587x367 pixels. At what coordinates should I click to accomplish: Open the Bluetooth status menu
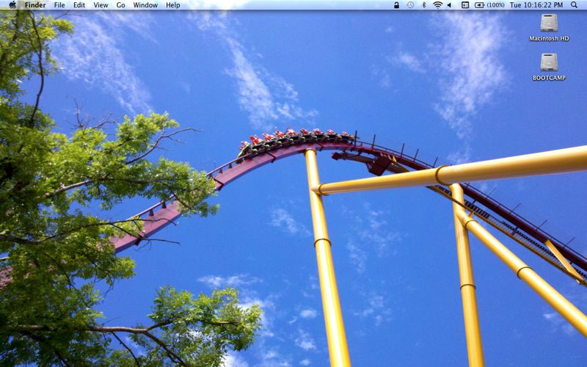tap(424, 5)
